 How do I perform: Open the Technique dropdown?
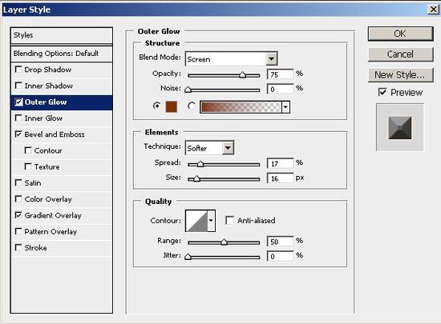click(x=228, y=147)
